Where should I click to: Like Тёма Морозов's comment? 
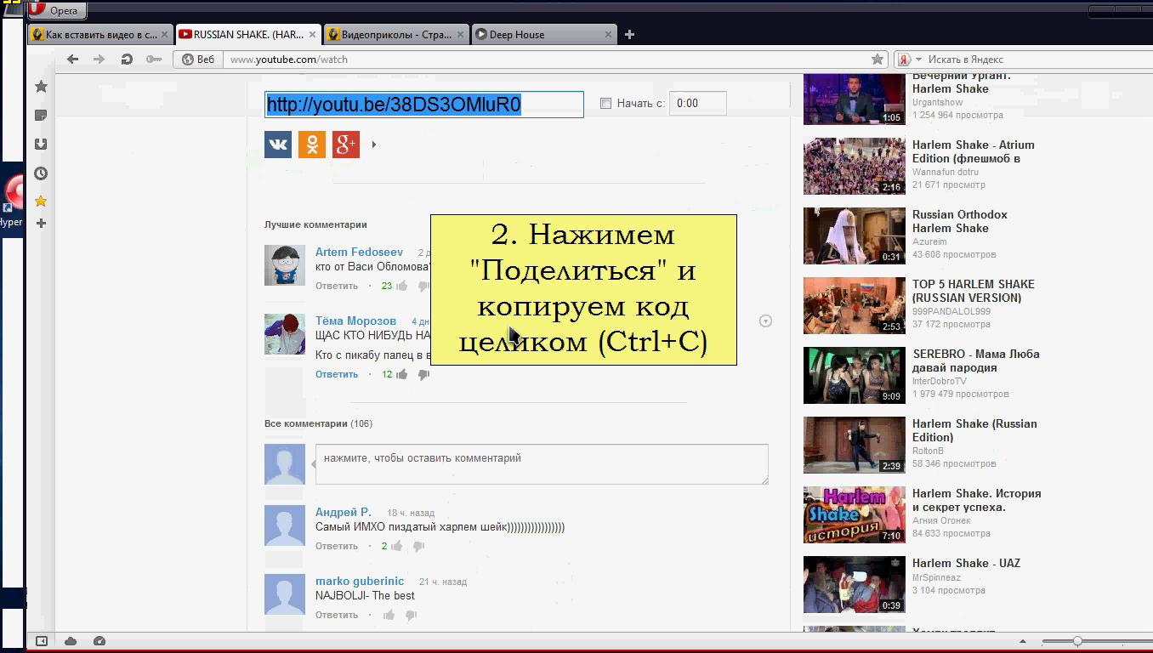point(401,374)
